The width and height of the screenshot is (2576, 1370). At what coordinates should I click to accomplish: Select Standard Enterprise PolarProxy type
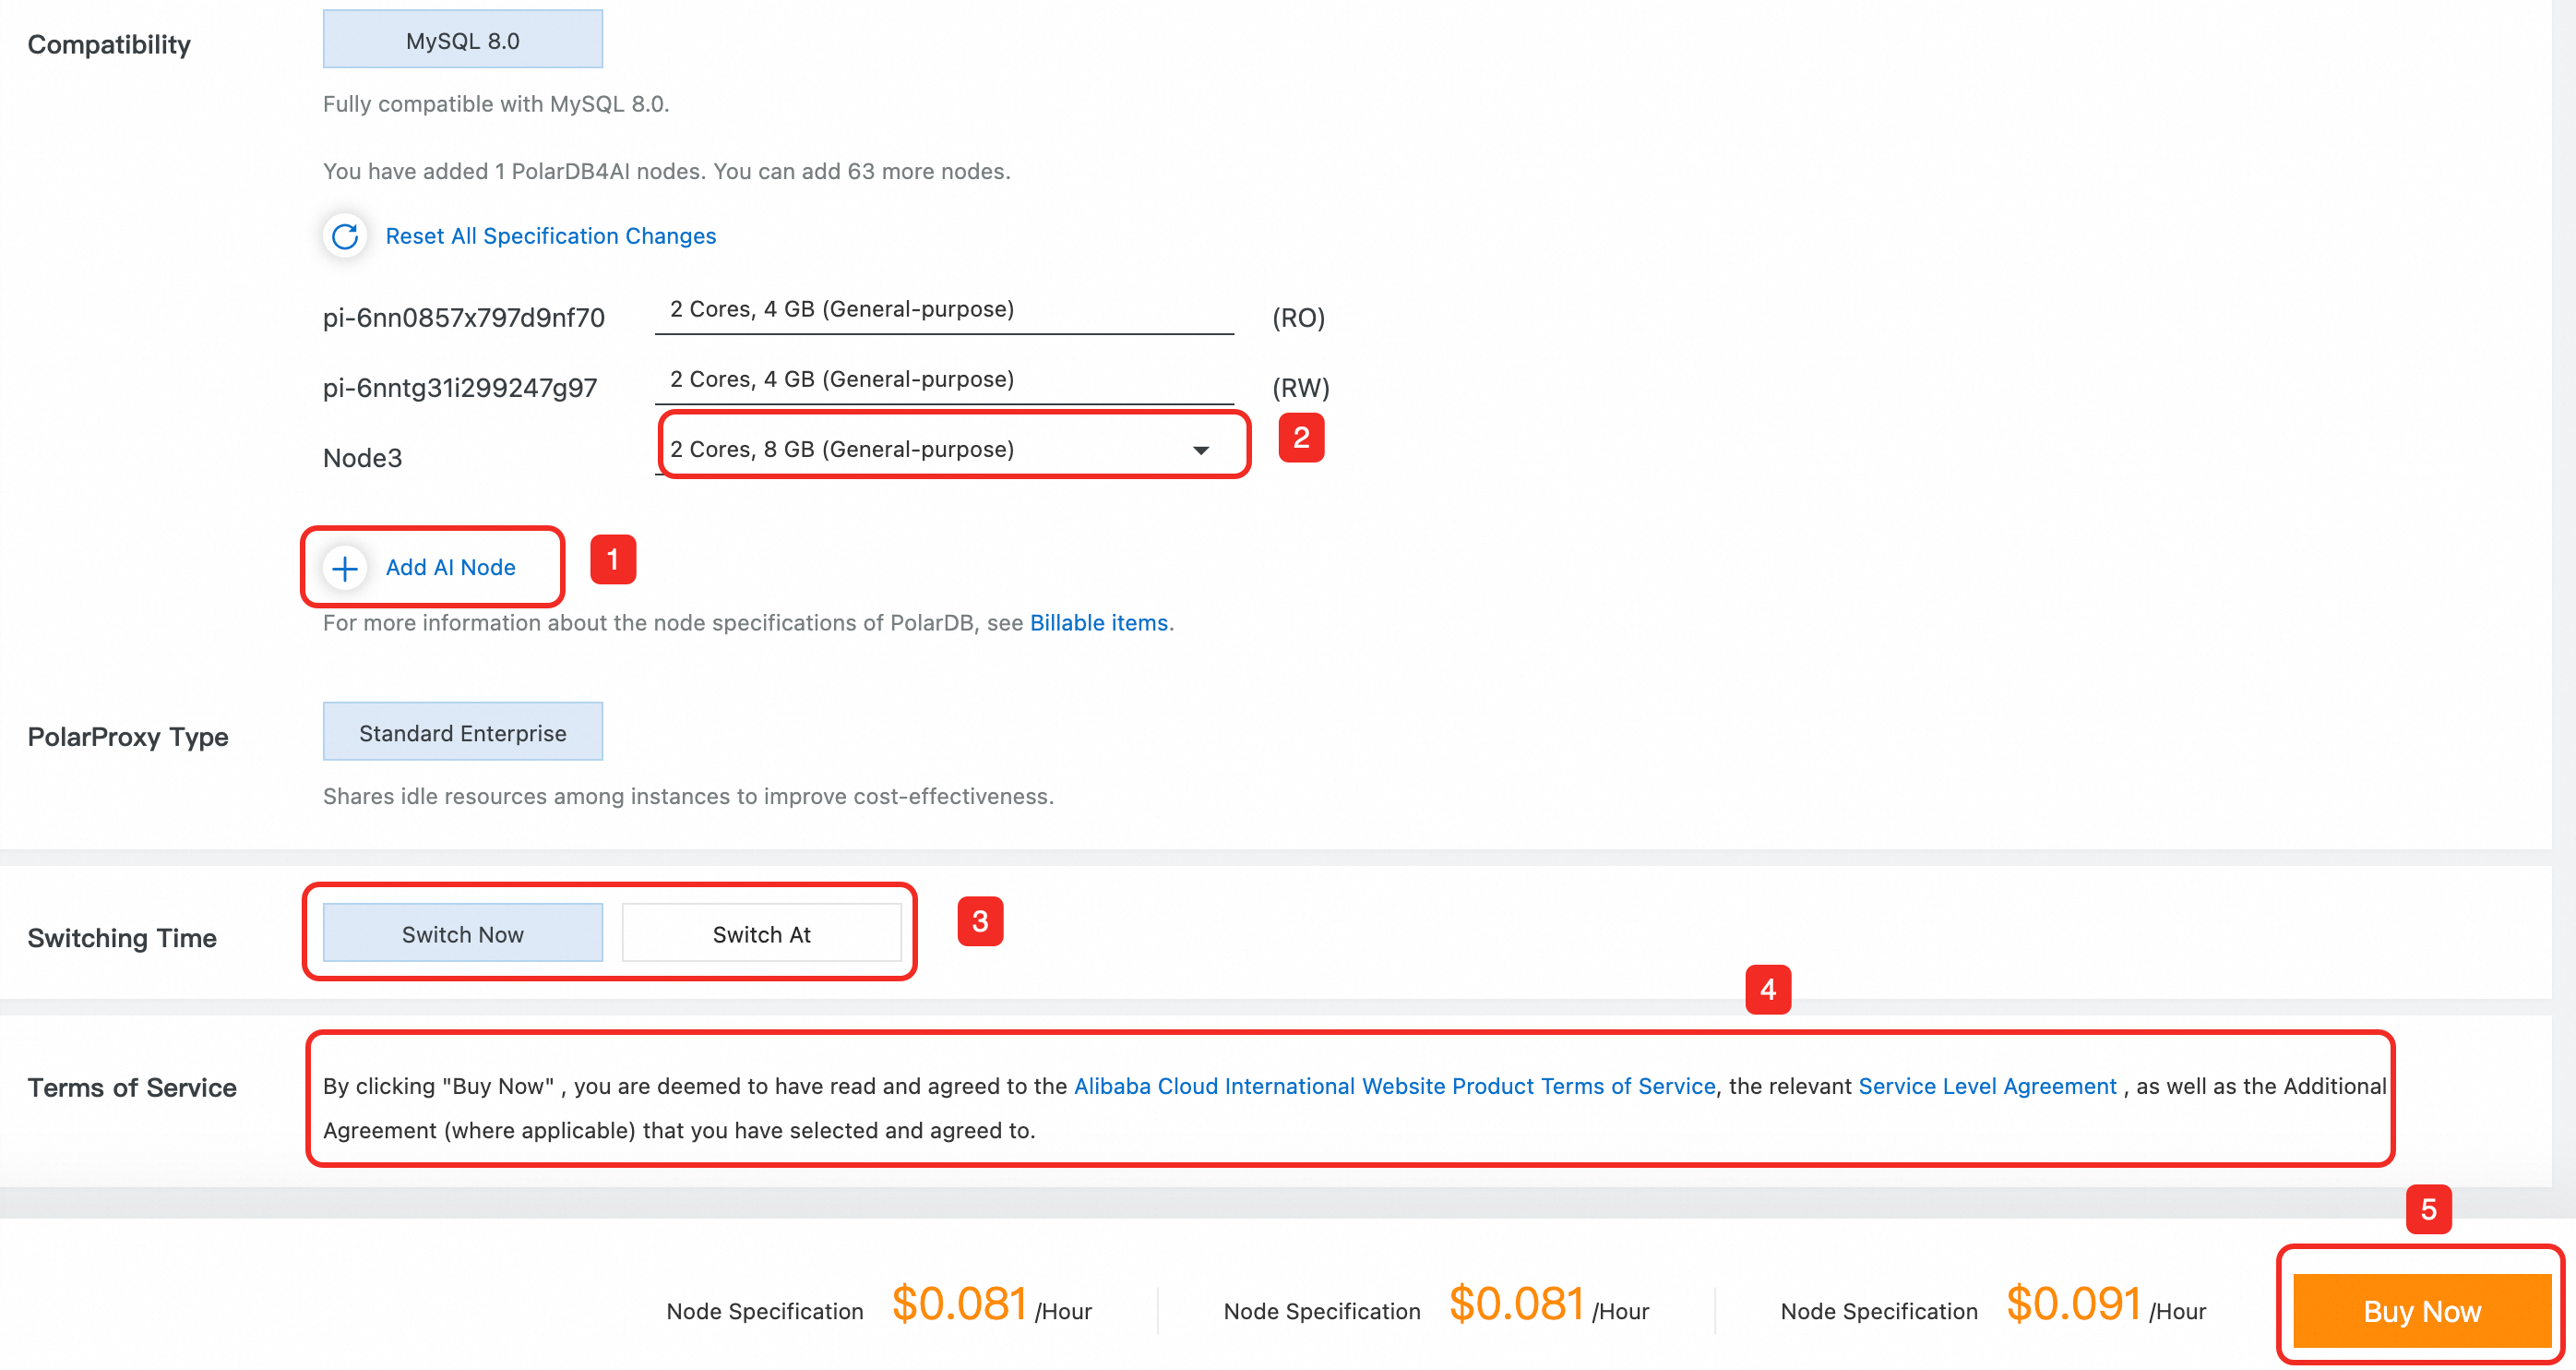(462, 732)
